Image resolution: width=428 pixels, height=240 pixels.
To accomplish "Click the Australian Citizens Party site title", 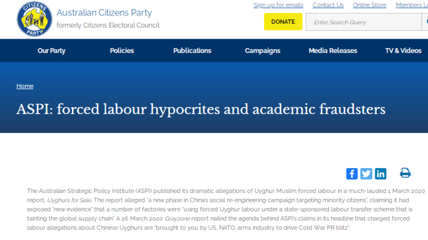I will [104, 12].
